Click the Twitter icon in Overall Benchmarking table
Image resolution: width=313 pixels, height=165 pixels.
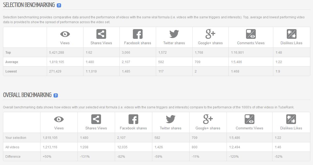pyautogui.click(x=171, y=119)
